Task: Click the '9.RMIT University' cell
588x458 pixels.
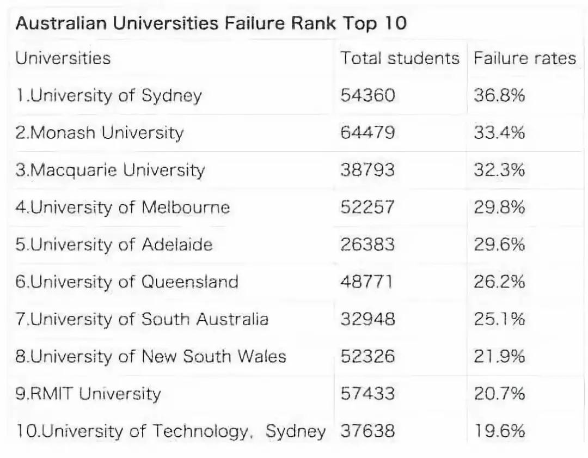Action: (88, 394)
